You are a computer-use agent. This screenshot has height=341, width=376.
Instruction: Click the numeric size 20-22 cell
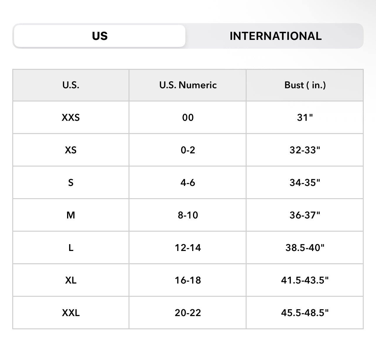tap(188, 313)
